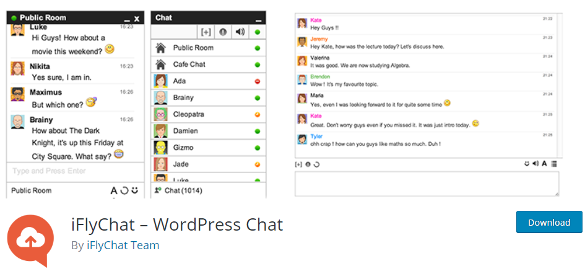
Task: Click the house icon beside Public Room
Action: [x=160, y=48]
